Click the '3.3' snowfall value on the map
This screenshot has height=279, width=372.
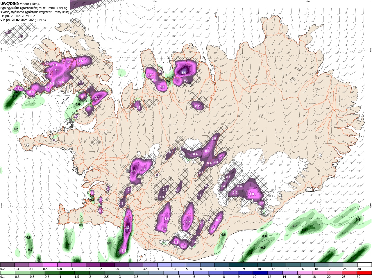click(x=127, y=228)
